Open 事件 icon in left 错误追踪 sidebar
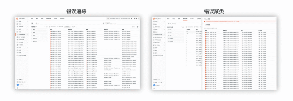Screen dimensions: 293x101 tap(17, 24)
